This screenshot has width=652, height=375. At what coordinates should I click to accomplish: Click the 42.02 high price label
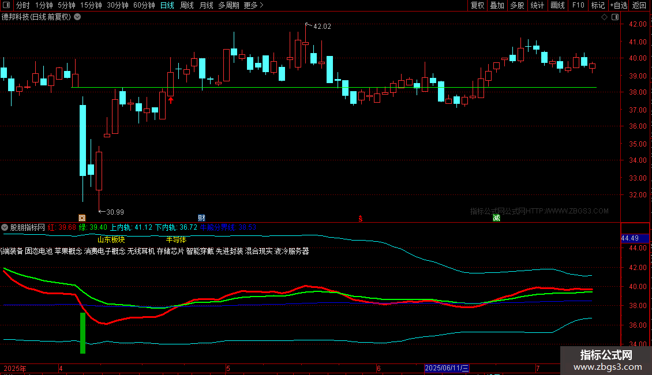[323, 27]
